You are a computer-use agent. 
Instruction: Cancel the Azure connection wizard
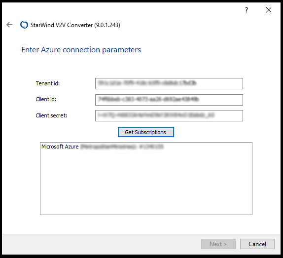[257, 244]
